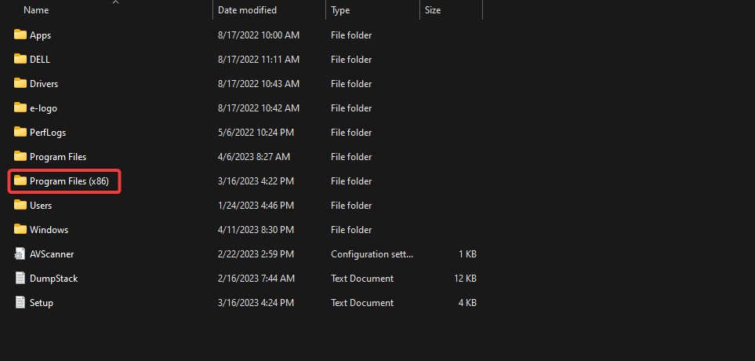Screen dimensions: 755x361
Task: Click the Windows folder icon
Action: pos(20,230)
